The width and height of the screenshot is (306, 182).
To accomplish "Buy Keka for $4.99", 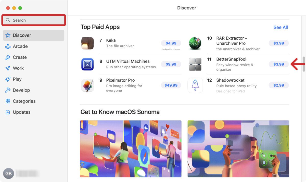I will (x=171, y=43).
